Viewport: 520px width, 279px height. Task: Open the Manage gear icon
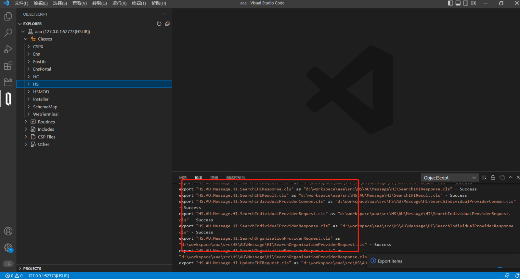click(8, 248)
